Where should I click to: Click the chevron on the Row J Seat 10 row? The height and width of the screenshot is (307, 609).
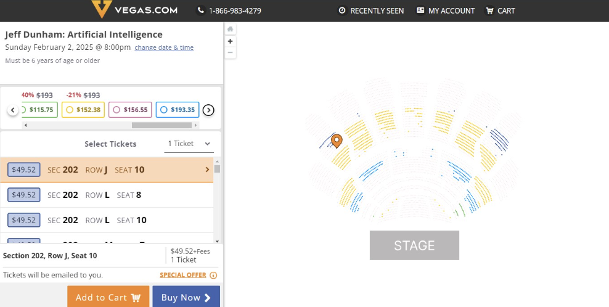207,170
